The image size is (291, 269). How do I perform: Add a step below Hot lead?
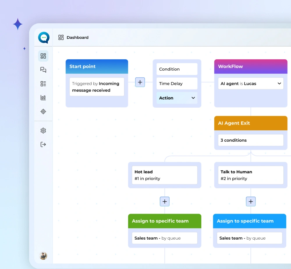tap(165, 202)
